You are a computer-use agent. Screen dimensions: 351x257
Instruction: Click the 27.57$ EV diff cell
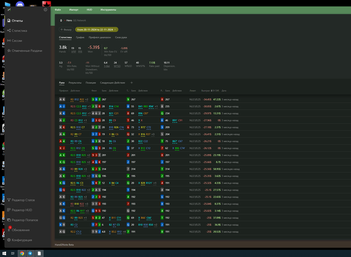point(217,190)
